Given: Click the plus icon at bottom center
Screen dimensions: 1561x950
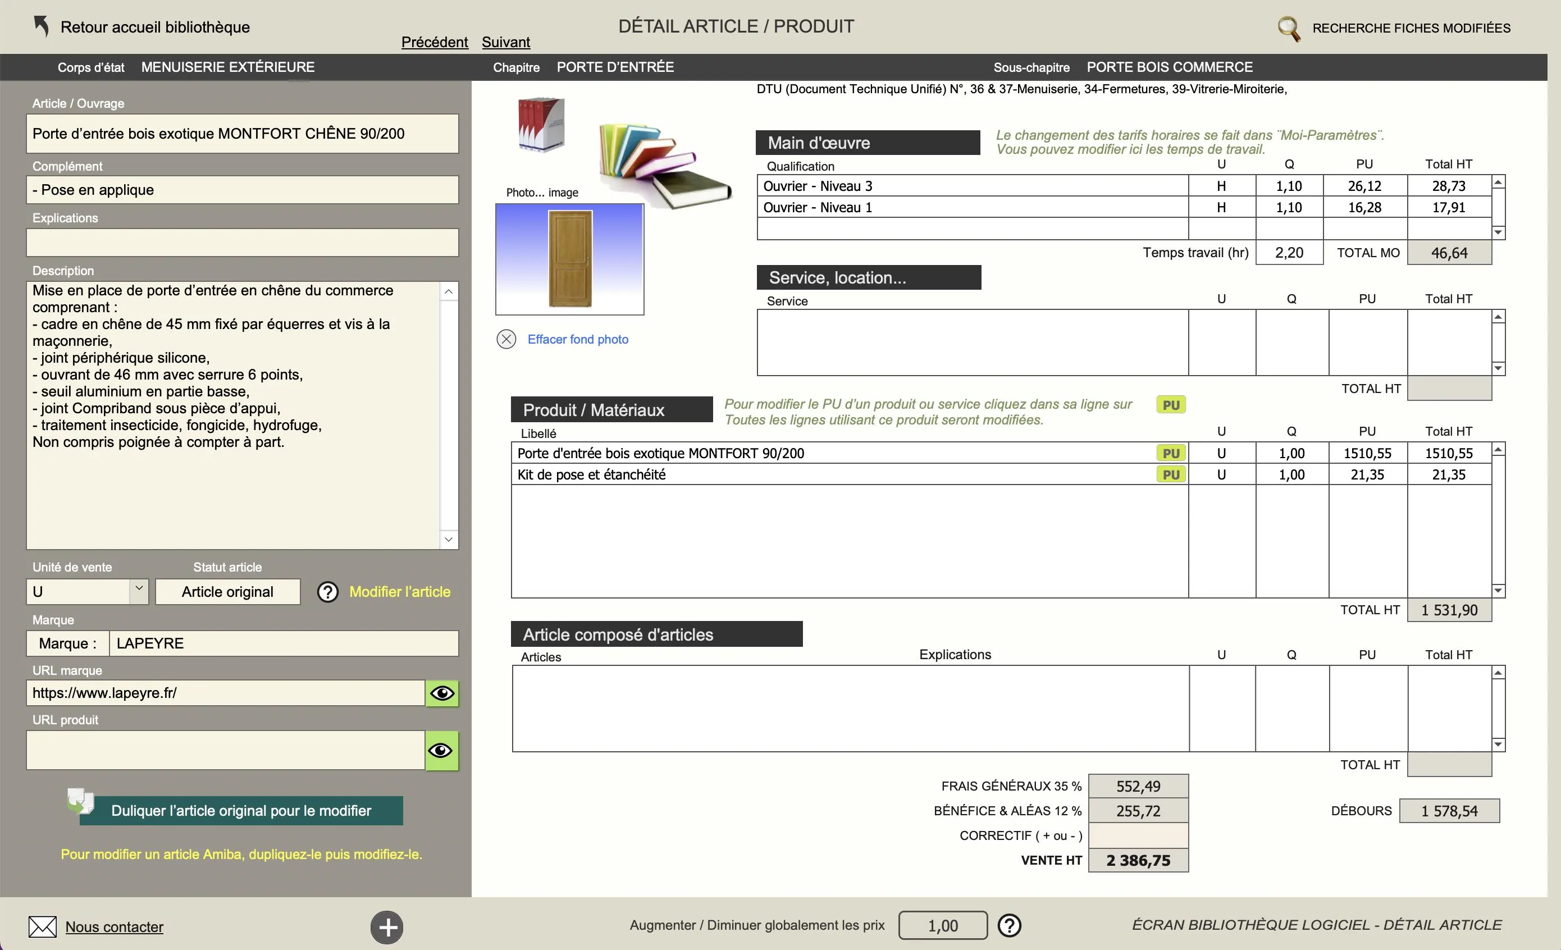Looking at the screenshot, I should pos(387,927).
